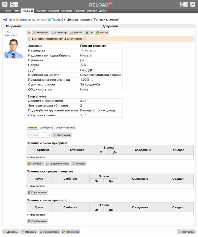This screenshot has width=198, height=237.
Task: Click the Таг button
Action: tap(89, 33)
